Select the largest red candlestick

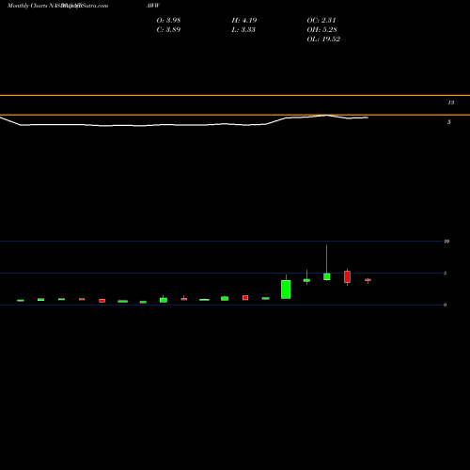[x=347, y=277]
